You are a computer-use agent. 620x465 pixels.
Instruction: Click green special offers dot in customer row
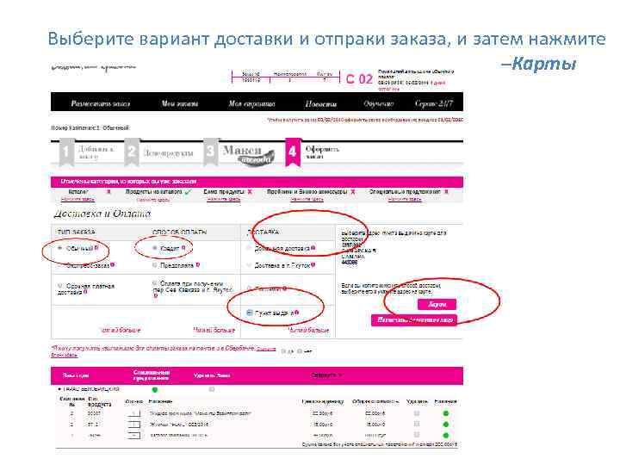coord(155,390)
